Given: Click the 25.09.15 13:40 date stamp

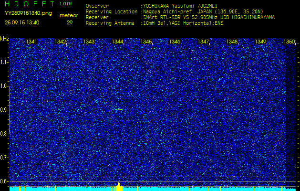Looking at the screenshot, I should (x=22, y=22).
